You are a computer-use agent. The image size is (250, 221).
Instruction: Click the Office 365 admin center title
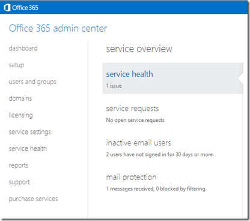click(x=58, y=28)
